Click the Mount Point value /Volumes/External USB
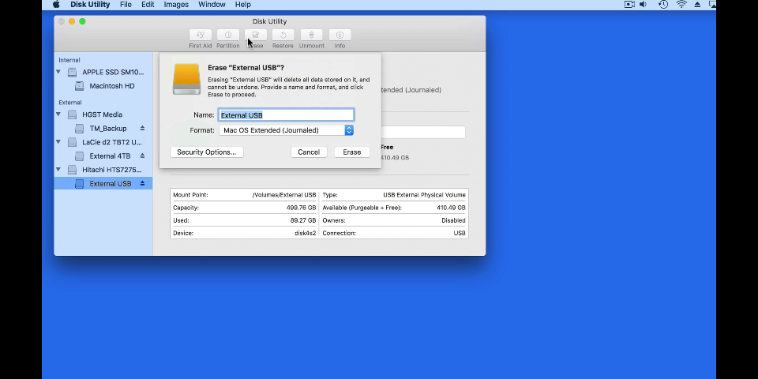The width and height of the screenshot is (758, 379). coord(284,195)
